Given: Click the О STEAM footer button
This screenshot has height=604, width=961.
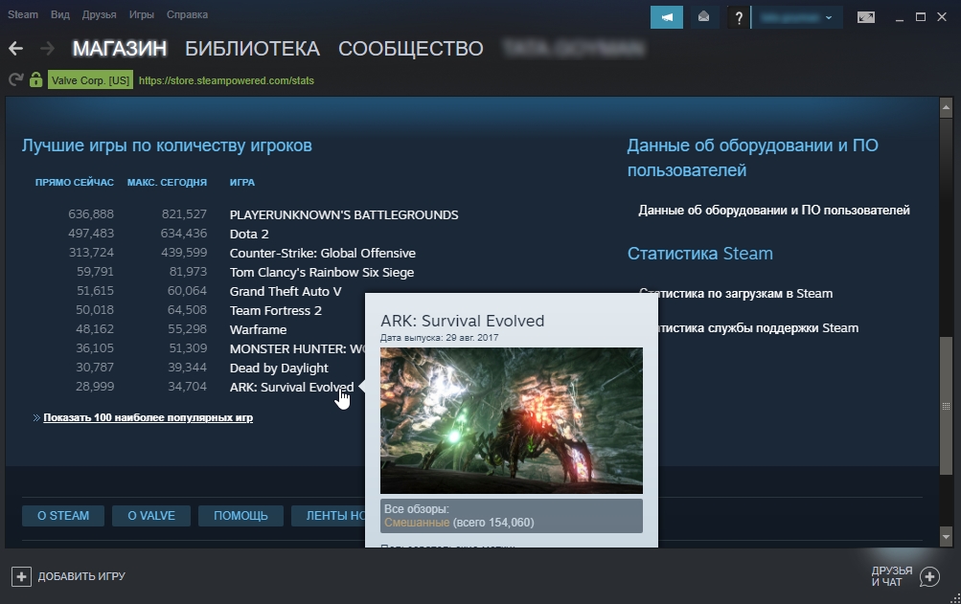Looking at the screenshot, I should [63, 516].
